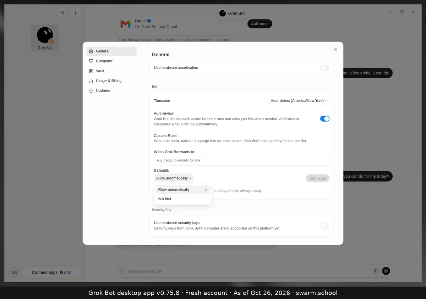This screenshot has width=426, height=299.
Task: Disable the Auto-review toggle
Action: 325,119
